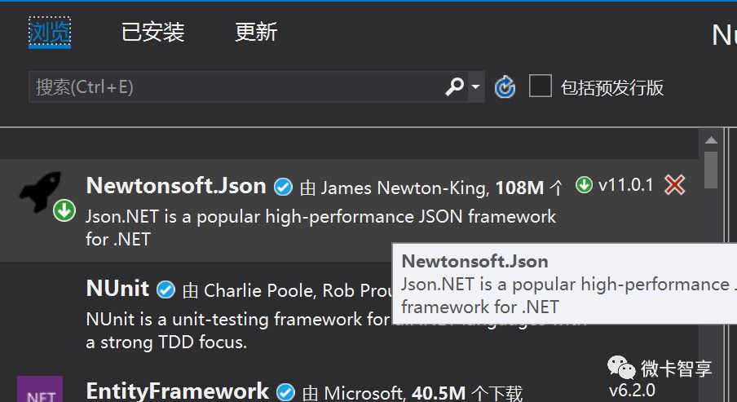
Task: Click the scrollbar up arrow
Action: [711, 140]
